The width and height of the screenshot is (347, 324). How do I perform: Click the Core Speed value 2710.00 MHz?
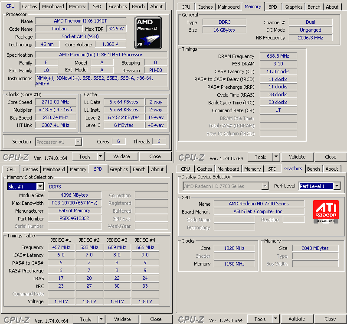[x=56, y=102]
